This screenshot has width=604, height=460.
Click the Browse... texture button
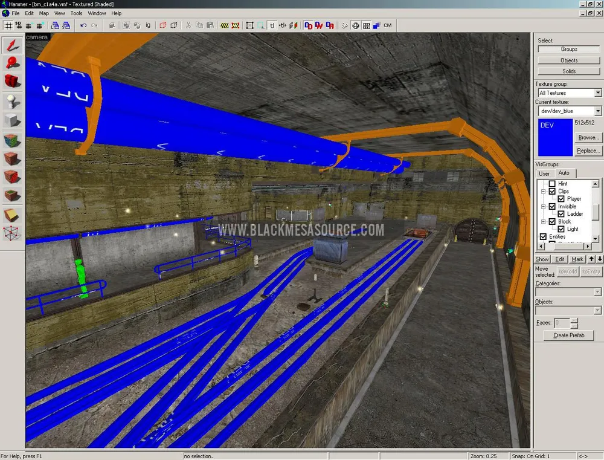click(588, 138)
